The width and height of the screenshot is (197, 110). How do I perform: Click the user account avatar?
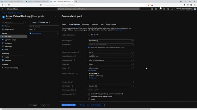[195, 9]
